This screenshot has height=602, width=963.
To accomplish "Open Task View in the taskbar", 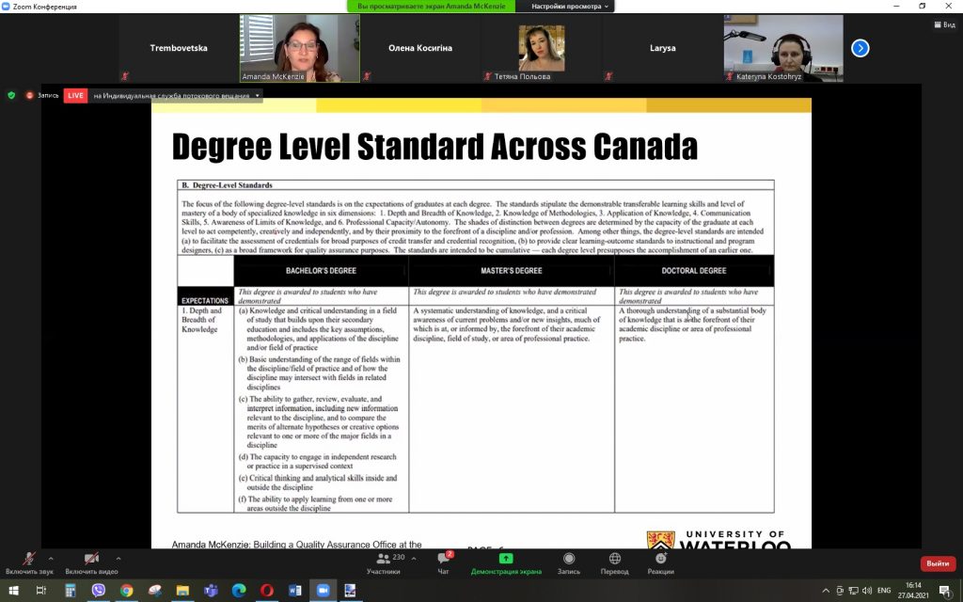I will (41, 591).
